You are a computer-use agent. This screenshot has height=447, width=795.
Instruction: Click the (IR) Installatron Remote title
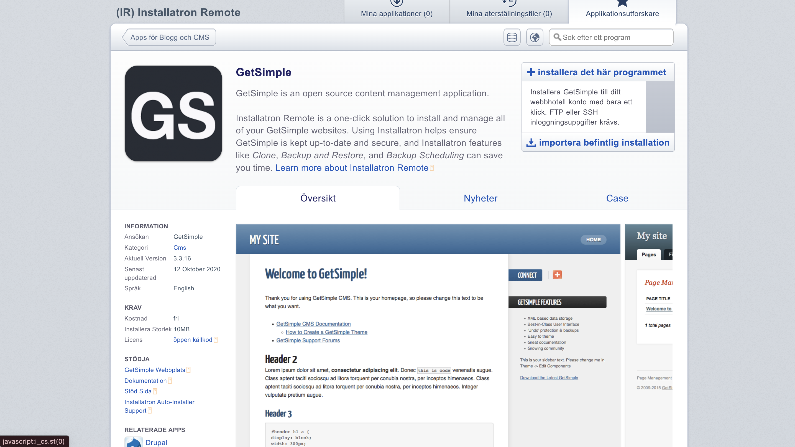(x=178, y=12)
